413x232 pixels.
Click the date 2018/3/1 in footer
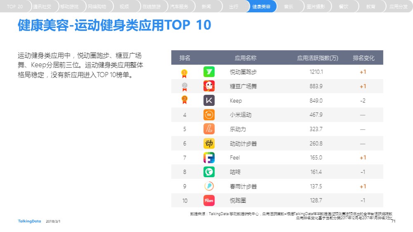[53, 221]
